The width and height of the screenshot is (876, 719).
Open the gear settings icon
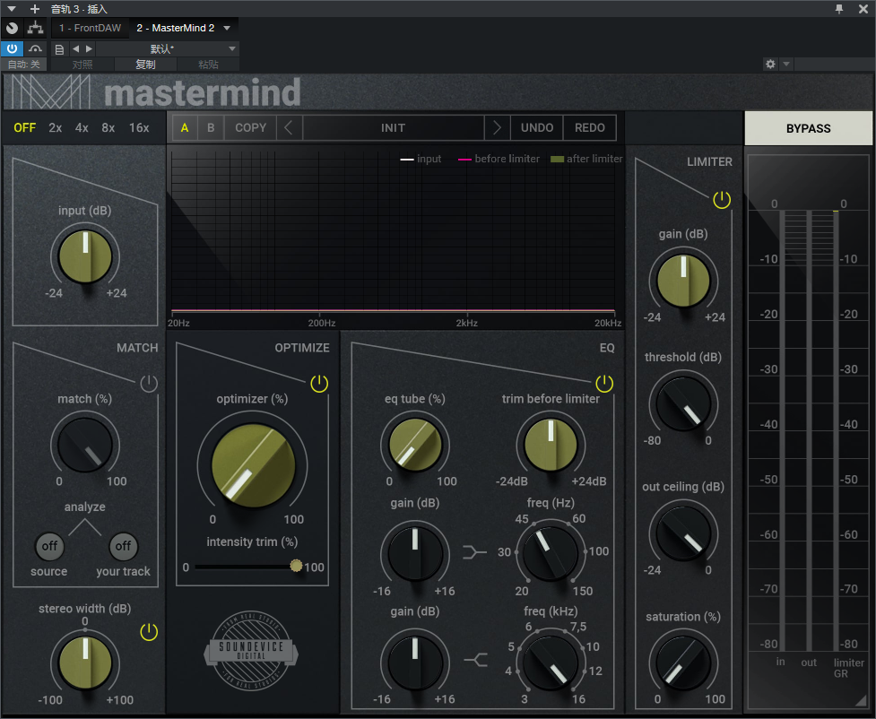(x=770, y=64)
